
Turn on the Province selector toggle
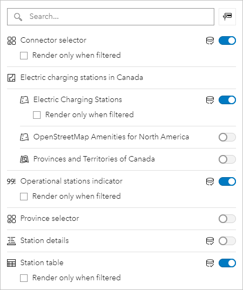227,219
